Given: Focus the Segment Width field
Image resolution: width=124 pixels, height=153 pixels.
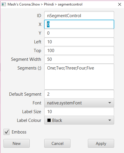Looking at the screenshot, I should click(79, 59).
